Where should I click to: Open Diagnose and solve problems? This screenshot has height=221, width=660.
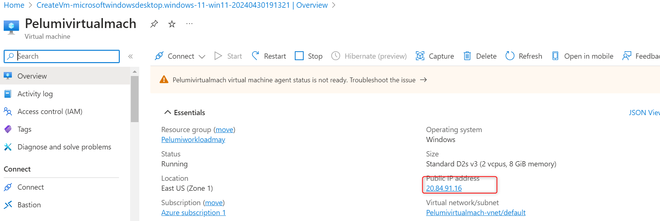65,147
